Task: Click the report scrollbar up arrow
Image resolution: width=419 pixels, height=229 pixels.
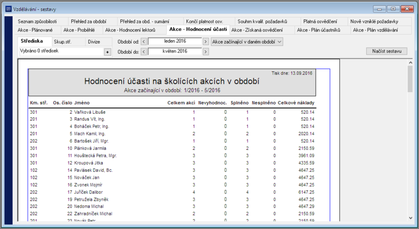Action: pyautogui.click(x=411, y=62)
